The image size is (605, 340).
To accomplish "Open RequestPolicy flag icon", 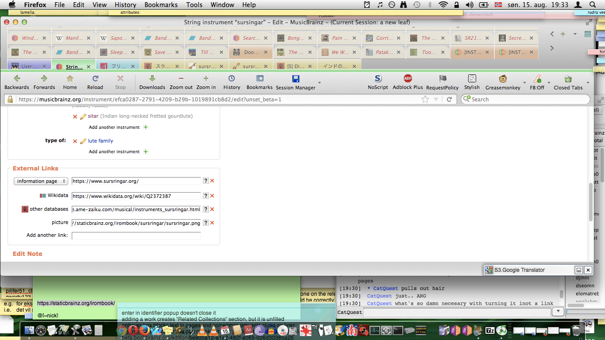I will (442, 79).
